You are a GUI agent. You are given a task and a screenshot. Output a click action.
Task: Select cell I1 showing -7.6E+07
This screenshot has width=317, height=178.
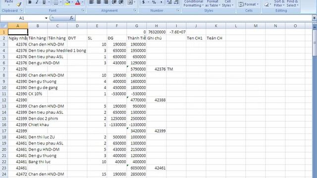(x=176, y=32)
